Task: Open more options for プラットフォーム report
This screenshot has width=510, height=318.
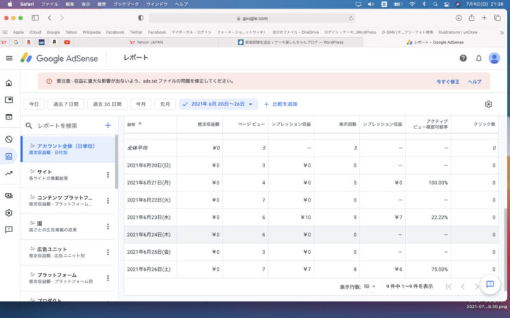Action: click(x=108, y=278)
